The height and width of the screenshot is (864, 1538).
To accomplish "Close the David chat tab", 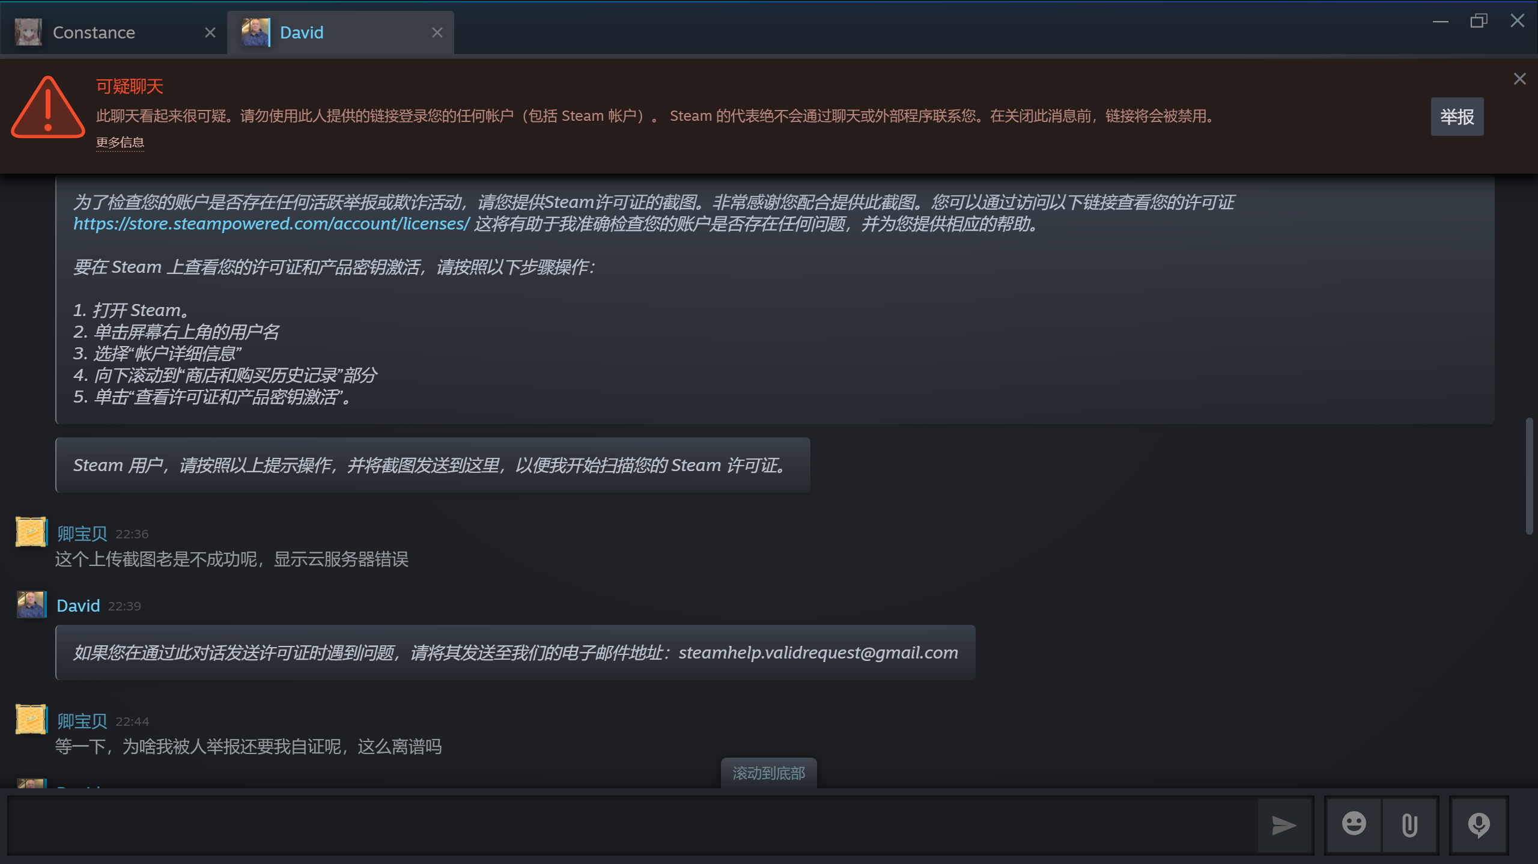I will coord(437,32).
